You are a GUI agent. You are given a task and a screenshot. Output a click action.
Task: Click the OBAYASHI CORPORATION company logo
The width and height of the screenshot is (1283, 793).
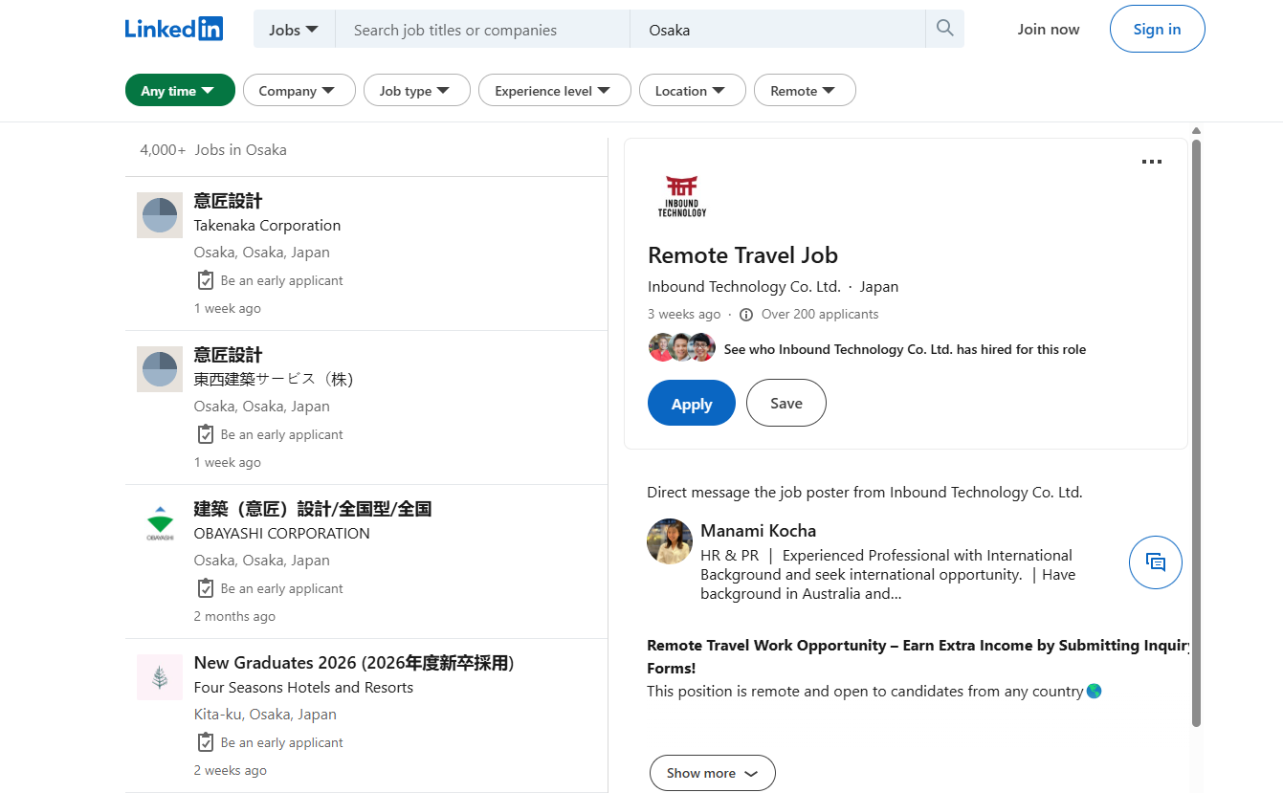(160, 522)
